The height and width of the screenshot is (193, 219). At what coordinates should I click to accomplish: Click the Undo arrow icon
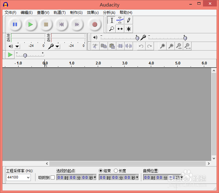tap(141, 46)
